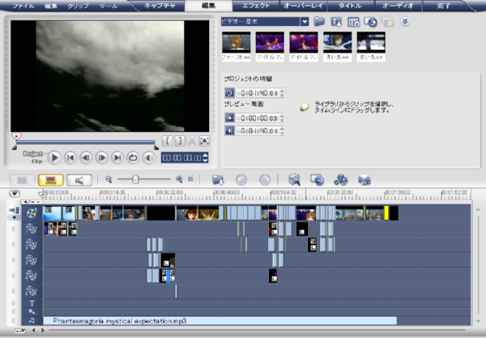
Task: Set preview range end marker button
Action: (x=229, y=131)
